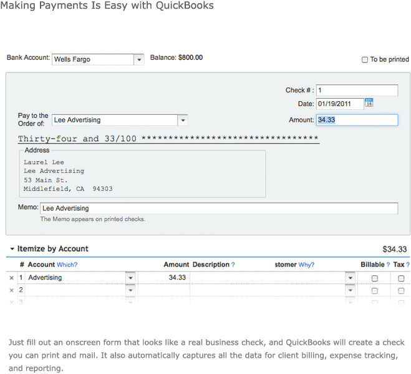Click the Date field showing 01/19/2011

pos(340,104)
